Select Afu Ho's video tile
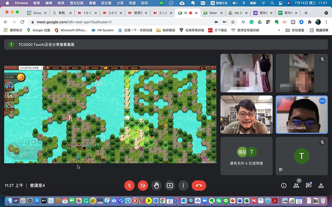The image size is (332, 207). pyautogui.click(x=246, y=114)
